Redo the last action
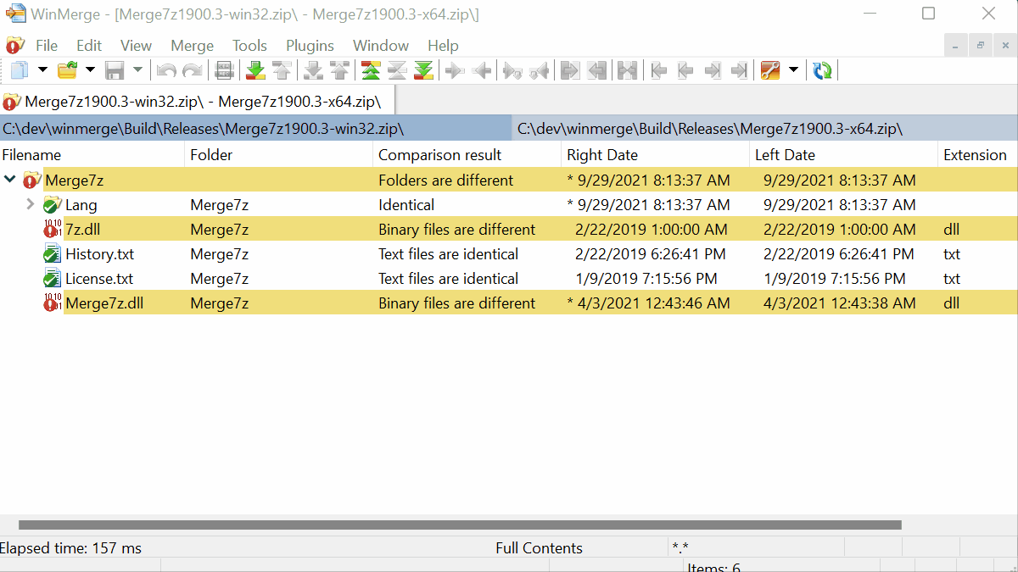1018x572 pixels. [191, 69]
